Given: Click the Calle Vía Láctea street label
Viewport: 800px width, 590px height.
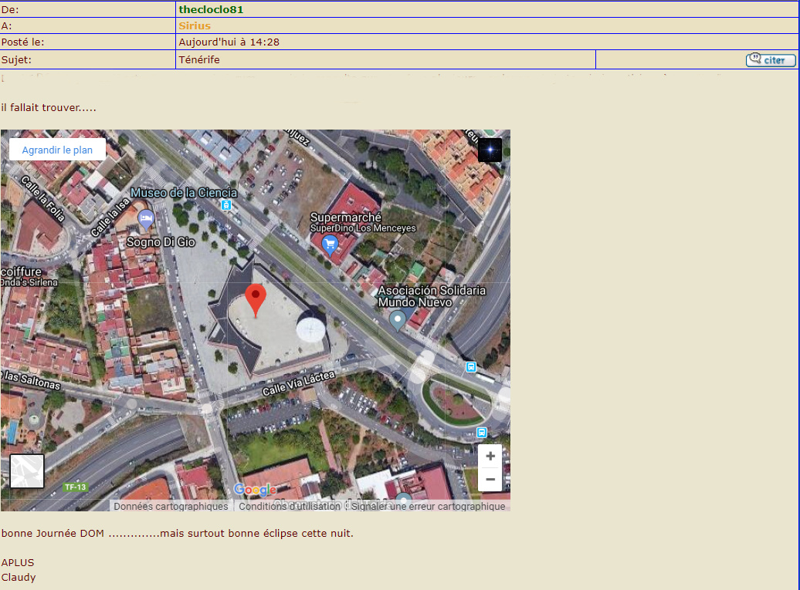Looking at the screenshot, I should tap(299, 383).
